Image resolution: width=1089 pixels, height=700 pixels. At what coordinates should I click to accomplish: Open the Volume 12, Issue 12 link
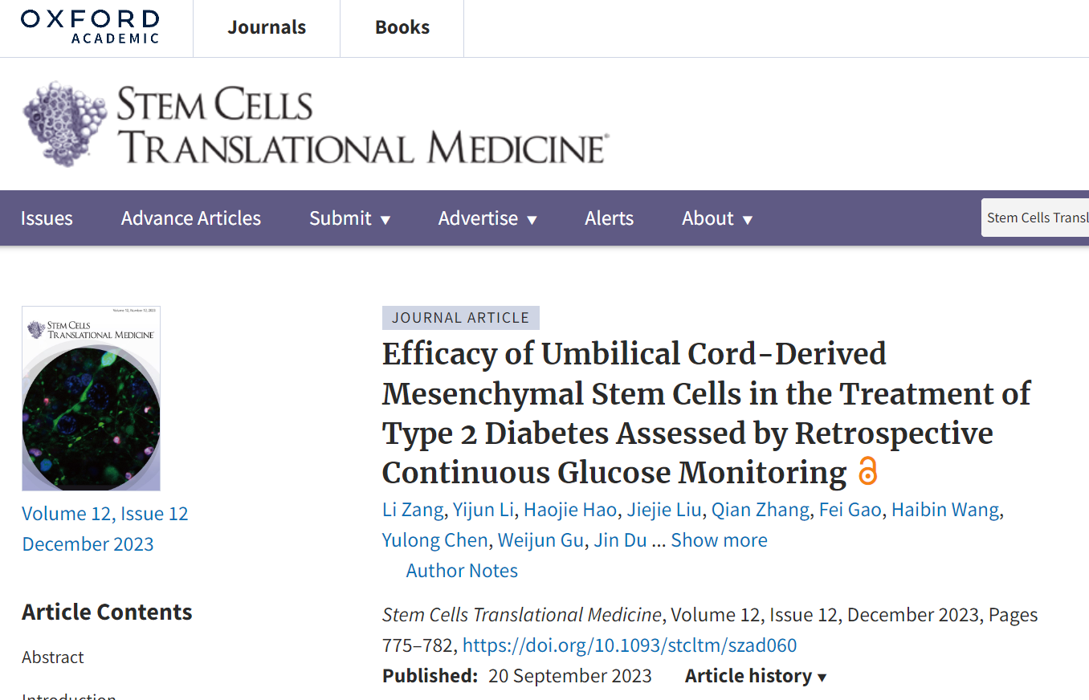click(x=105, y=514)
